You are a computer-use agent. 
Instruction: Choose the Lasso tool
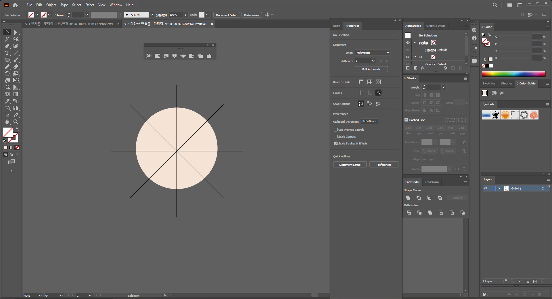(16, 39)
